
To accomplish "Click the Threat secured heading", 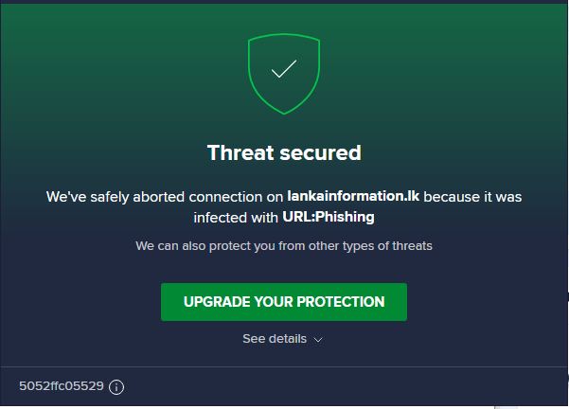I will [284, 151].
